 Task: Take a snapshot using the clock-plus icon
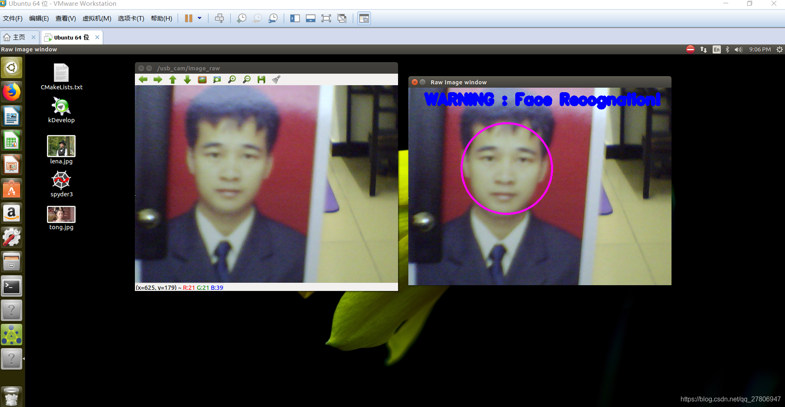click(x=242, y=18)
